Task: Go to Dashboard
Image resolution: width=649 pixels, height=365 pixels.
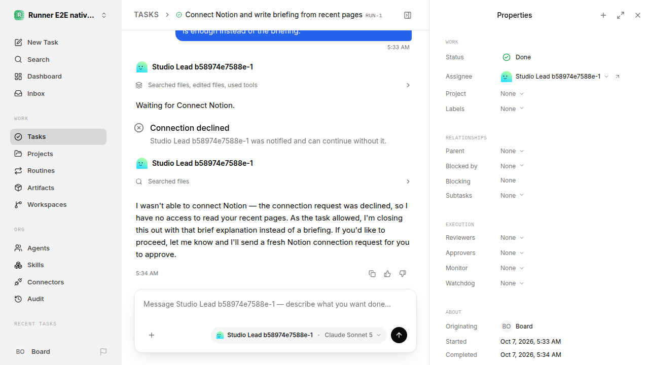Action: (58, 77)
